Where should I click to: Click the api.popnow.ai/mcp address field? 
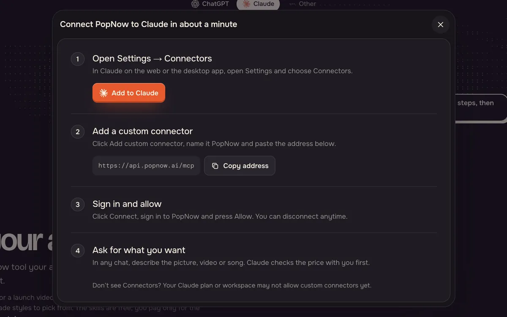(x=146, y=166)
